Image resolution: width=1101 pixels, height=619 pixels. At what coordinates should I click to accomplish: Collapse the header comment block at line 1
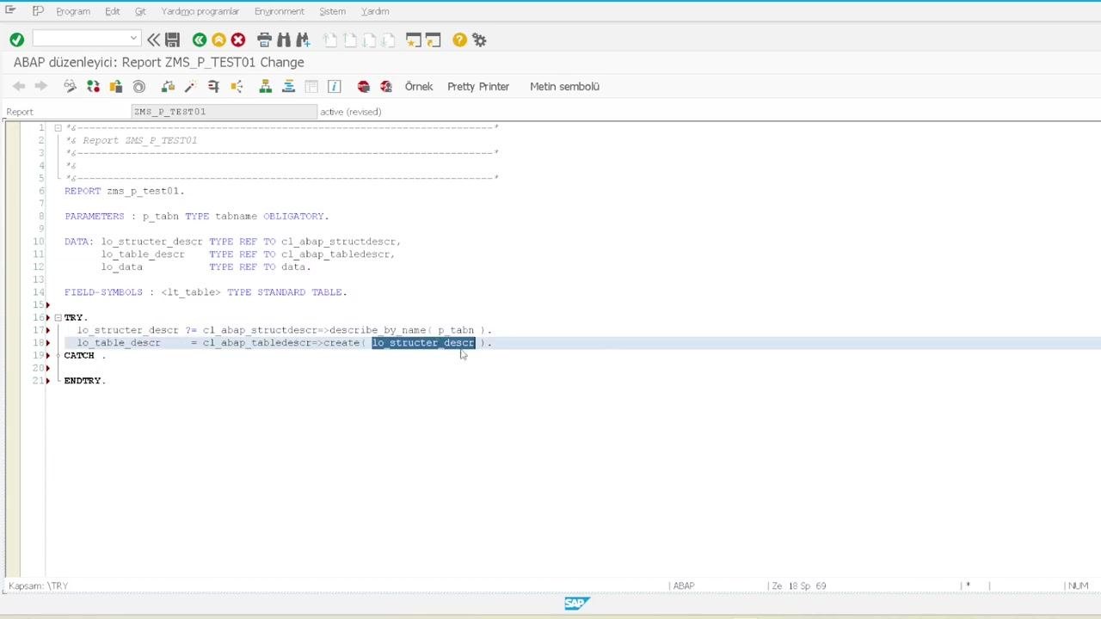(x=58, y=127)
